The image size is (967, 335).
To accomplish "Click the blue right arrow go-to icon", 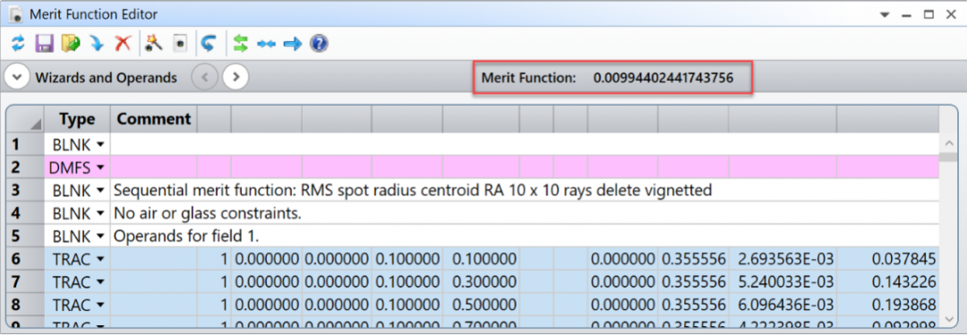I will tap(292, 45).
